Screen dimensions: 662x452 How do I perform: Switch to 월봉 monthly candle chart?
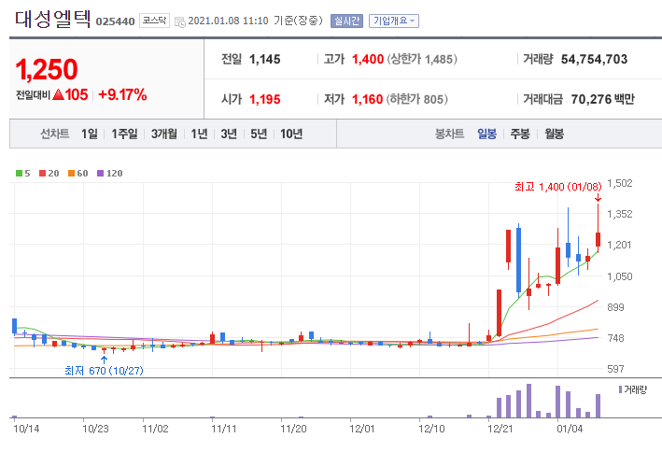click(x=554, y=134)
